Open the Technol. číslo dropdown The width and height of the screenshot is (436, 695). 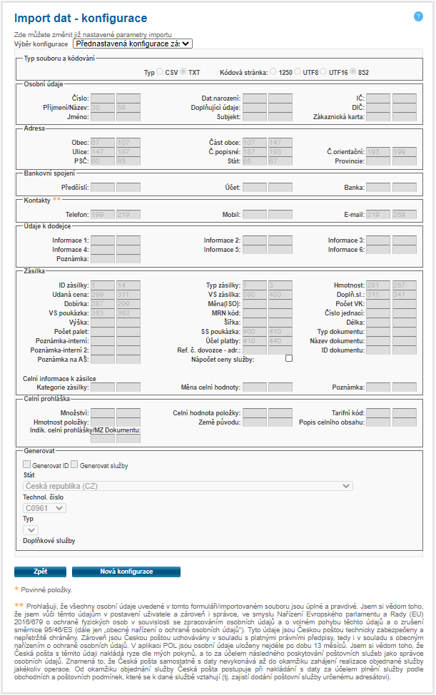pyautogui.click(x=45, y=508)
